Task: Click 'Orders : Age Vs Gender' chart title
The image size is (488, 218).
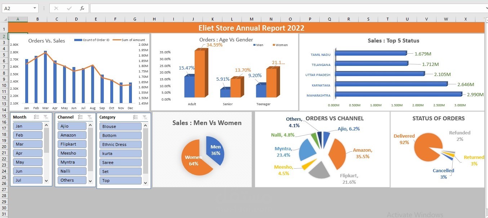Action: pos(226,40)
